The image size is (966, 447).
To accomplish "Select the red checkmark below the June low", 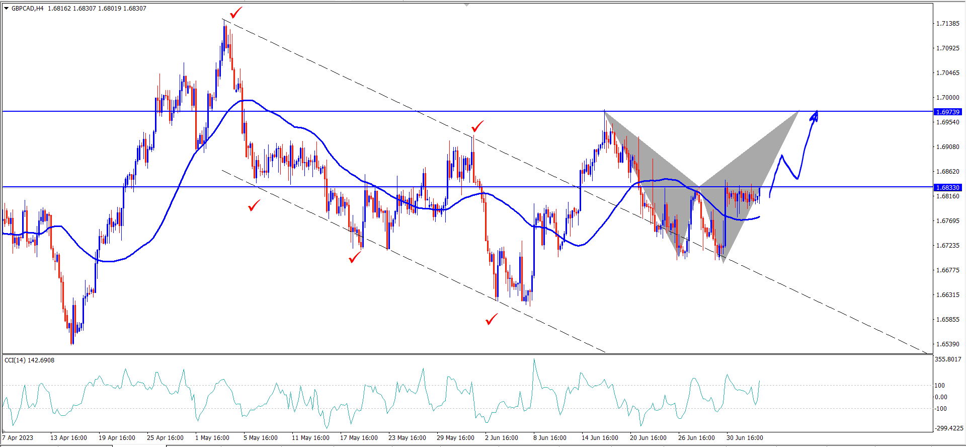I will (492, 319).
